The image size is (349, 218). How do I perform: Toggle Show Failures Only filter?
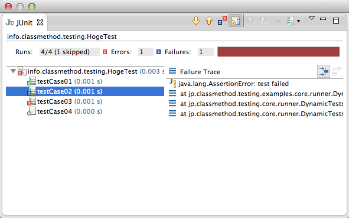pos(222,21)
